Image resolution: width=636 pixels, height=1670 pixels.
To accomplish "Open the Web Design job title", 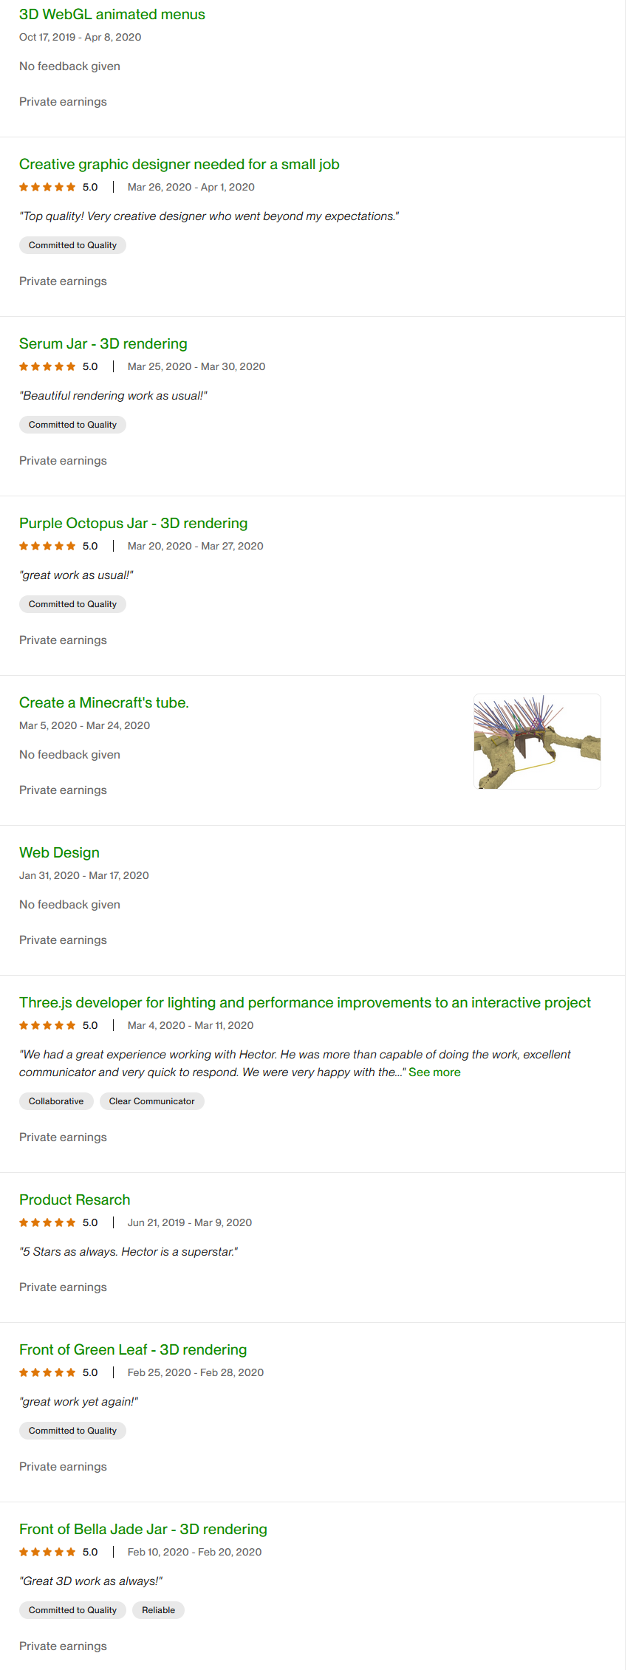I will coord(59,853).
